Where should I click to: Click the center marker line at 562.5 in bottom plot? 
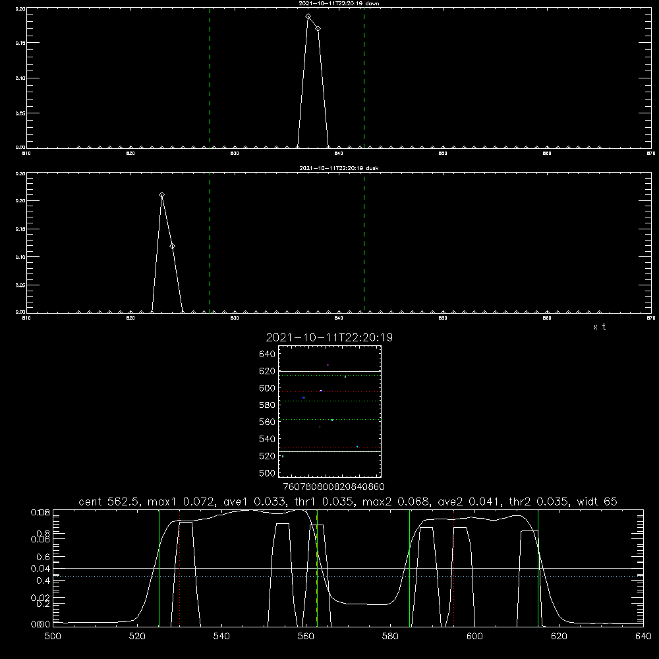coord(317,568)
